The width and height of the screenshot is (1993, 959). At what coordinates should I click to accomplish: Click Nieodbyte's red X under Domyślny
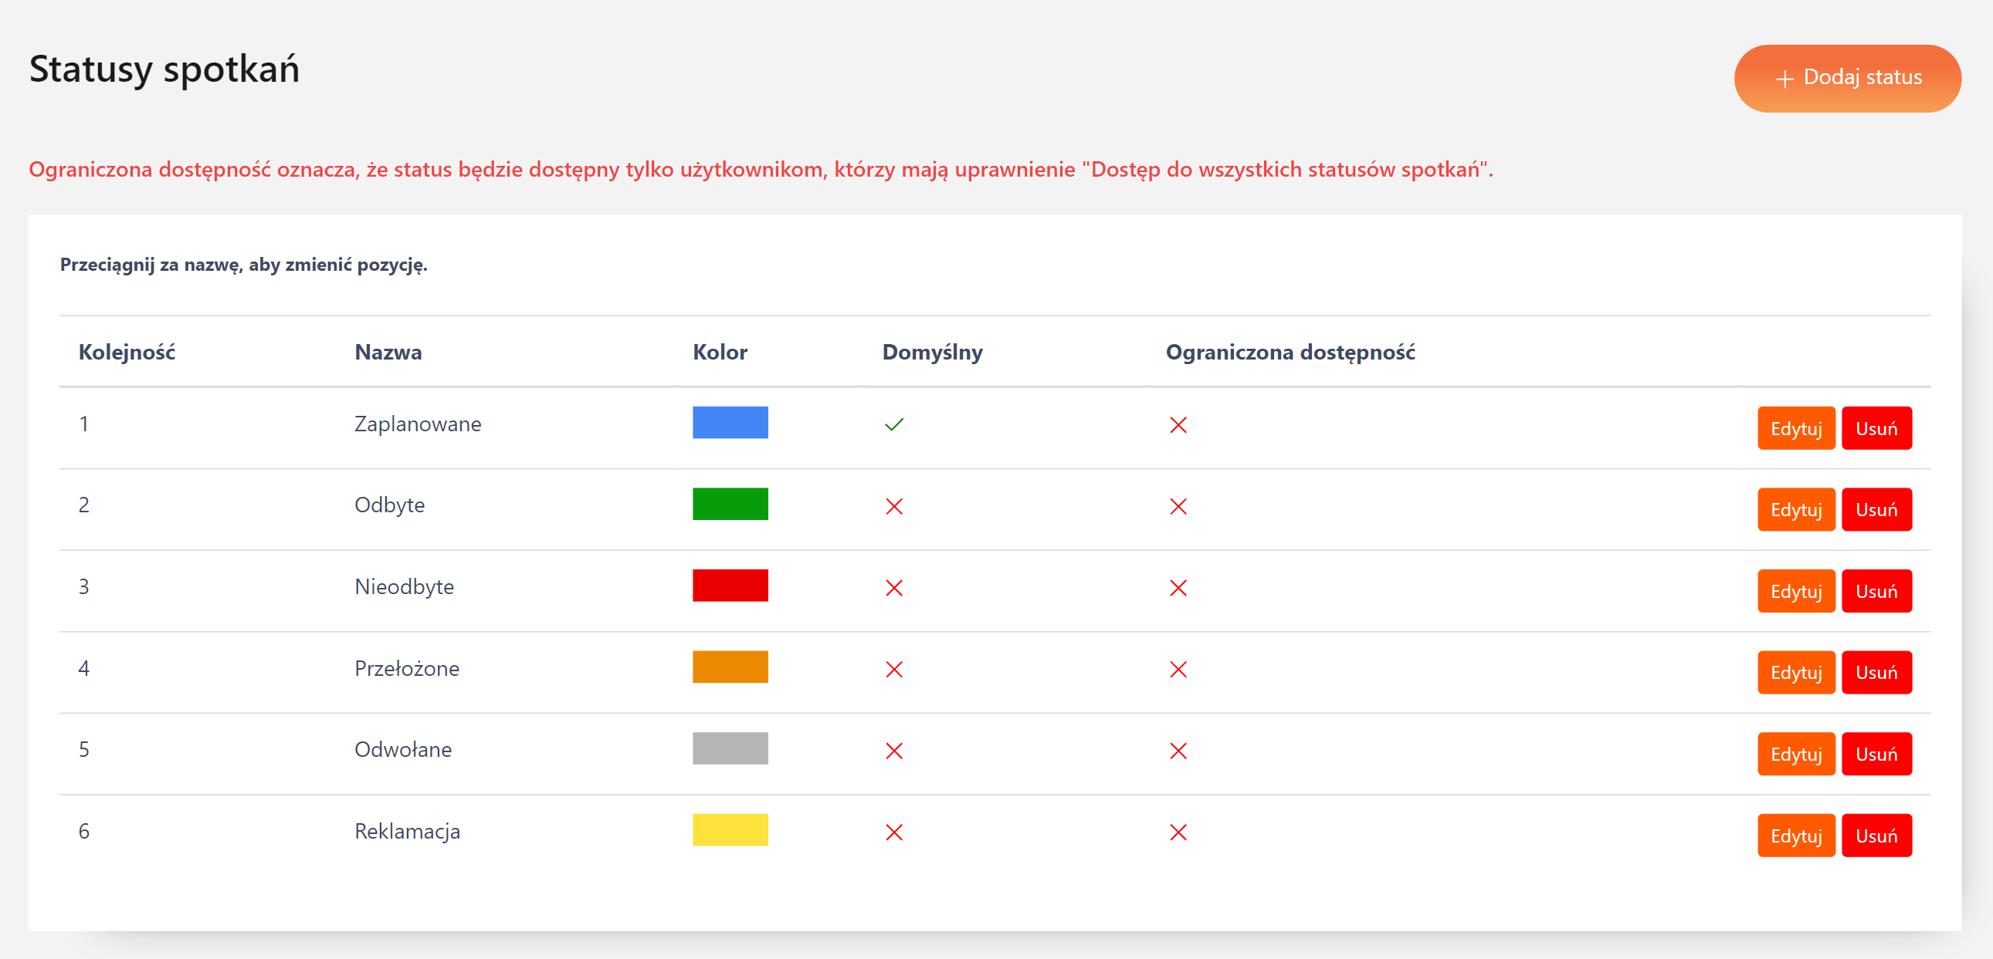[x=893, y=588]
